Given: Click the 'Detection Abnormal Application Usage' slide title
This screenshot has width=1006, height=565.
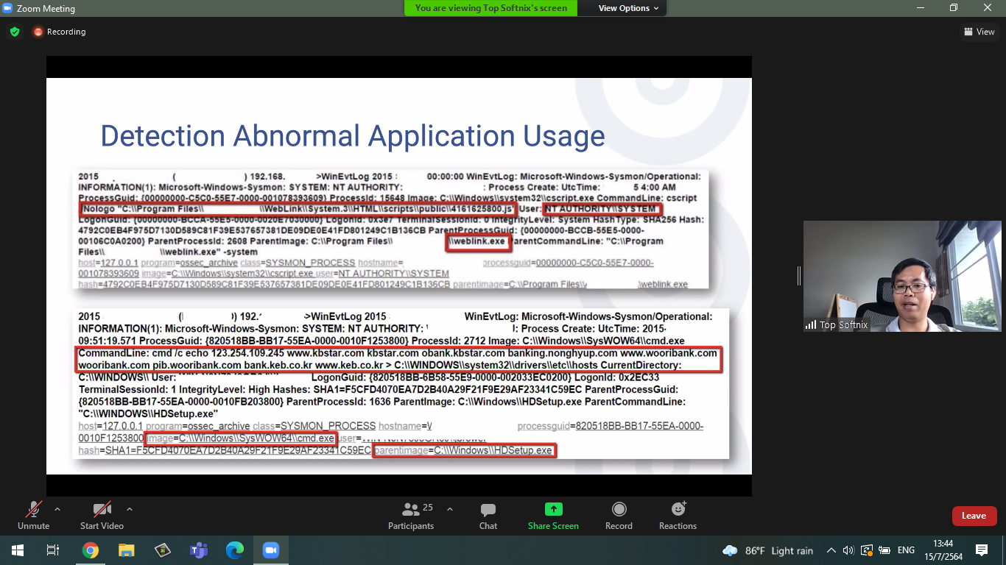Looking at the screenshot, I should [352, 136].
